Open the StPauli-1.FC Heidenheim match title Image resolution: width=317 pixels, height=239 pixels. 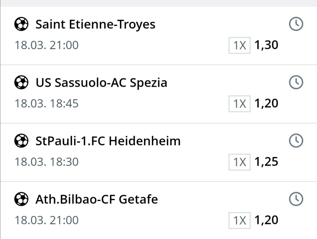click(x=108, y=141)
